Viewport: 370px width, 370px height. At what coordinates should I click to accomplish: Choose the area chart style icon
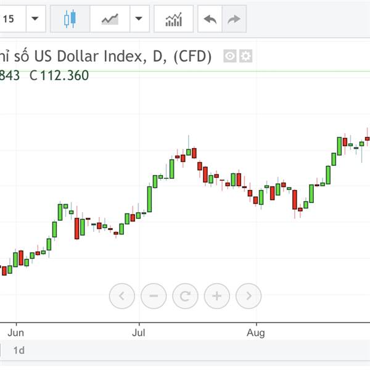point(110,19)
